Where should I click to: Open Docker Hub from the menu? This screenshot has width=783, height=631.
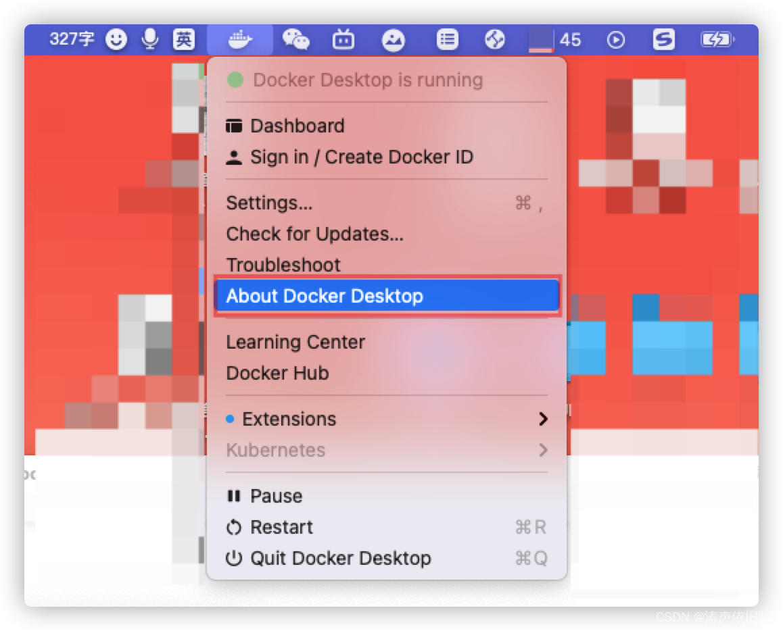pyautogui.click(x=387, y=373)
